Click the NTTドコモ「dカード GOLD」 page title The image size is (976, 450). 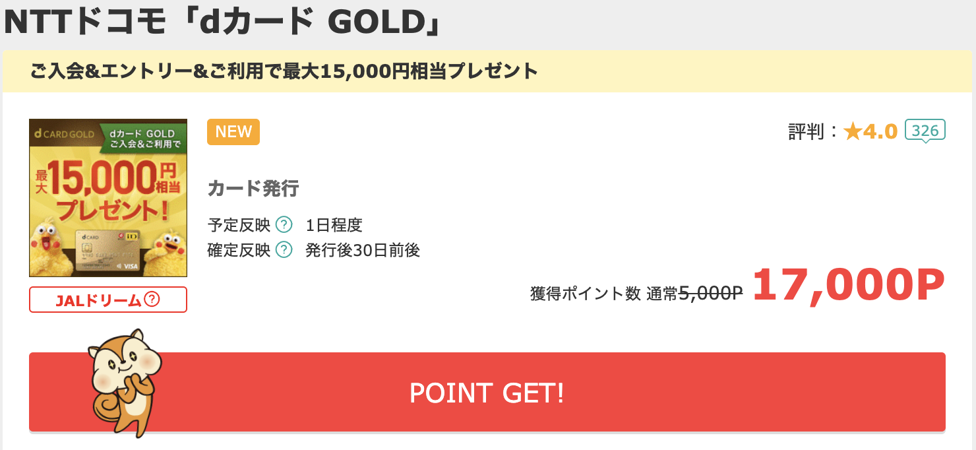click(x=222, y=23)
